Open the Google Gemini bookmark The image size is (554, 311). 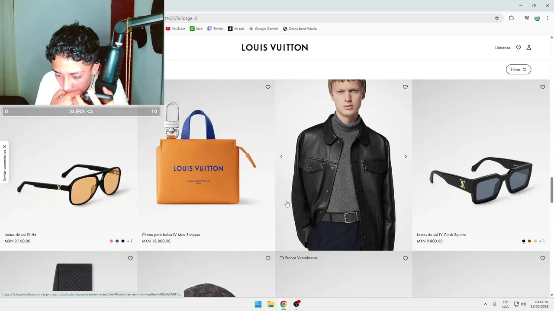point(263,29)
